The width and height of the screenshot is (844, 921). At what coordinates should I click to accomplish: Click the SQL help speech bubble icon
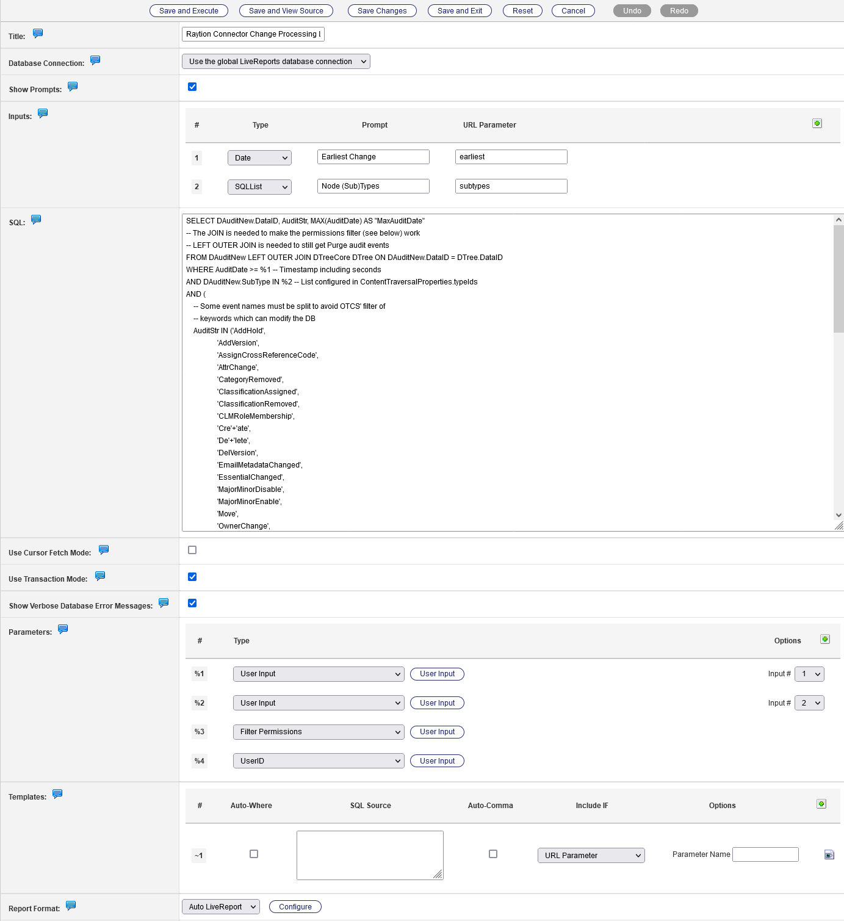coord(36,219)
